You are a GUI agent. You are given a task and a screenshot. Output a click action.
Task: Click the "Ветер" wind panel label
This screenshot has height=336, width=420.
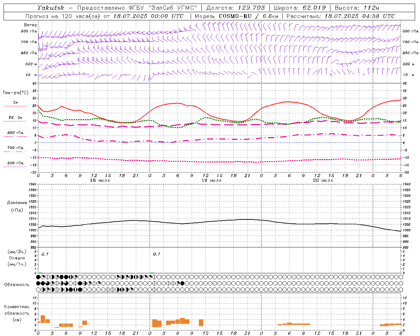pos(31,25)
